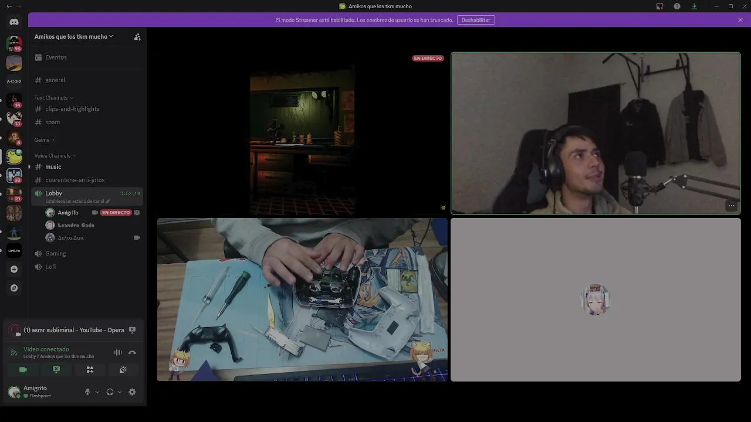Open server icon with 95 badge
The width and height of the screenshot is (751, 422).
tap(14, 43)
